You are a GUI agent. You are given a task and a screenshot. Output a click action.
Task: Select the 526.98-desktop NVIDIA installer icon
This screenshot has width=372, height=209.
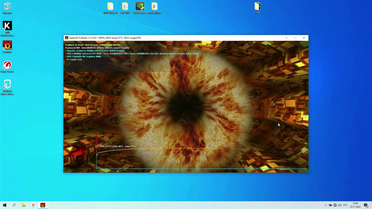coord(140,8)
